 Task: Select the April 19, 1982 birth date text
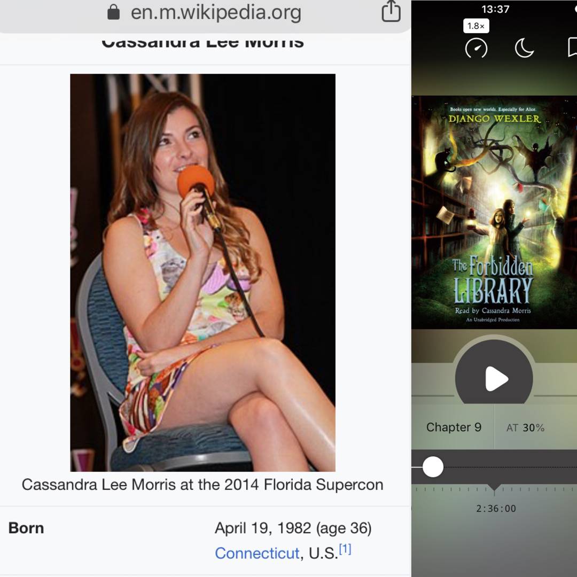293,528
